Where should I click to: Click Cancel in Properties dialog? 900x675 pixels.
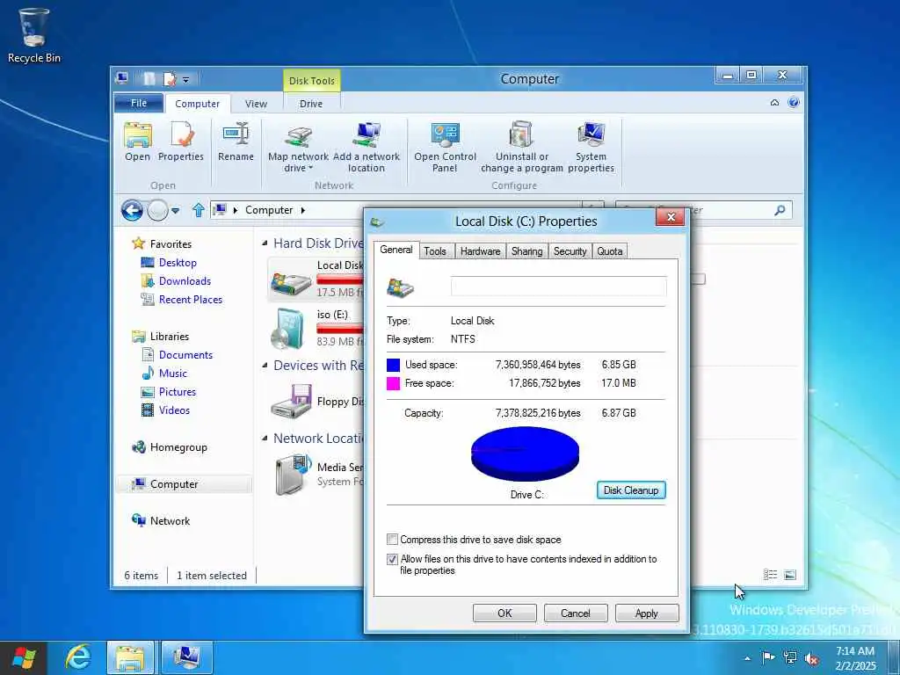575,613
